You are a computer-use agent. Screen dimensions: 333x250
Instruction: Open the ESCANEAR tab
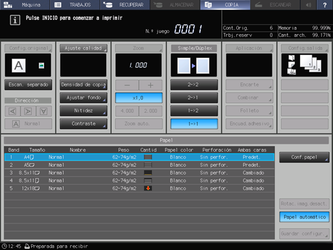(x=275, y=5)
